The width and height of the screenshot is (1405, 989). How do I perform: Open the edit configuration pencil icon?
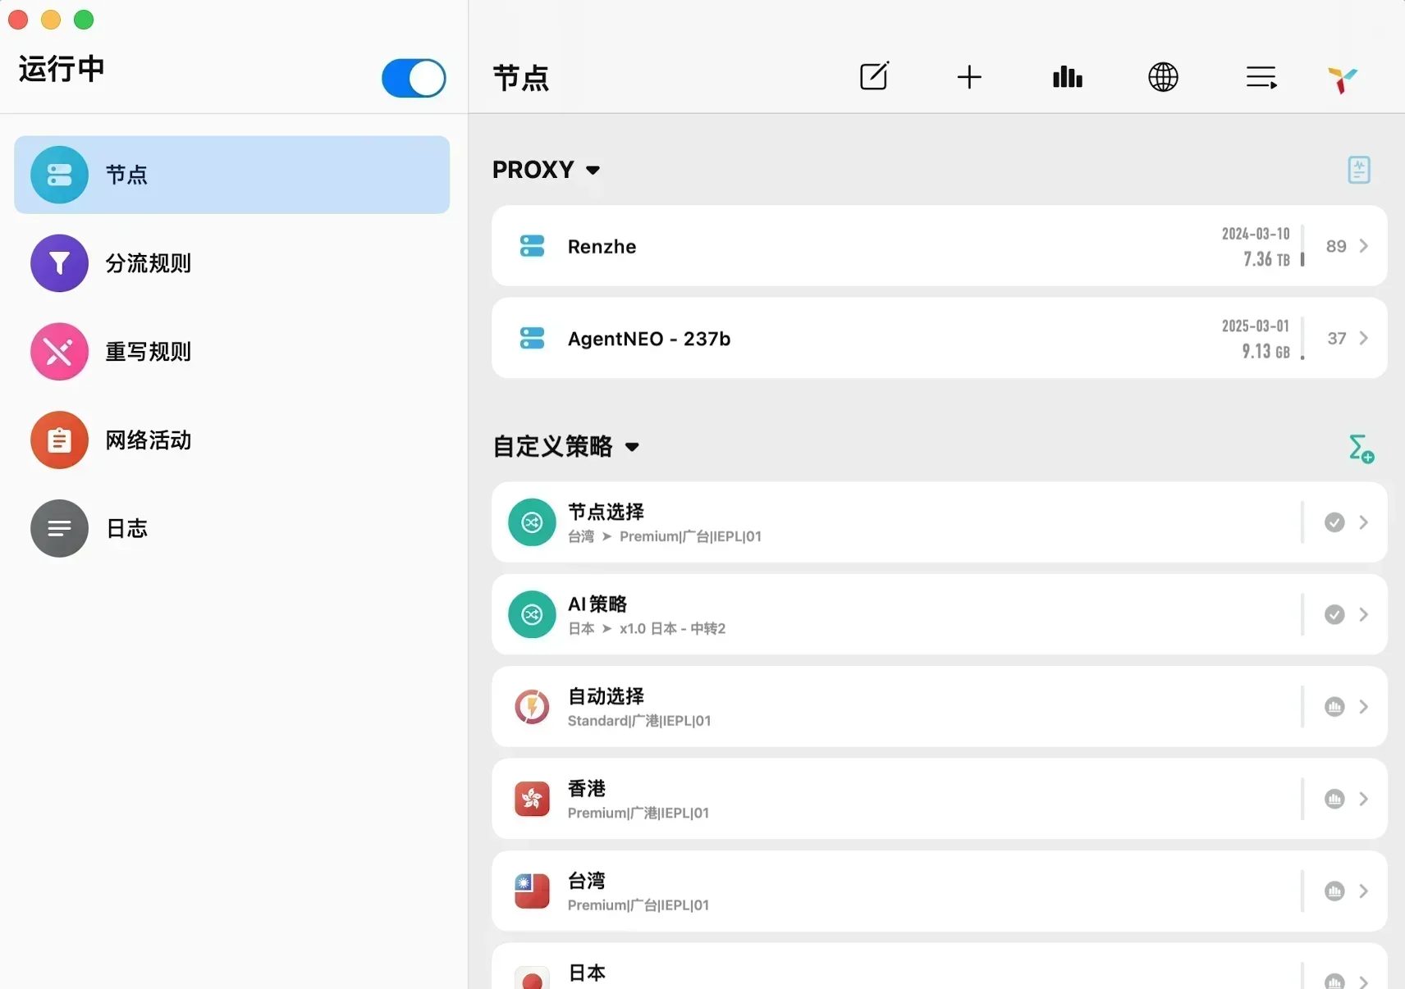[x=874, y=76]
